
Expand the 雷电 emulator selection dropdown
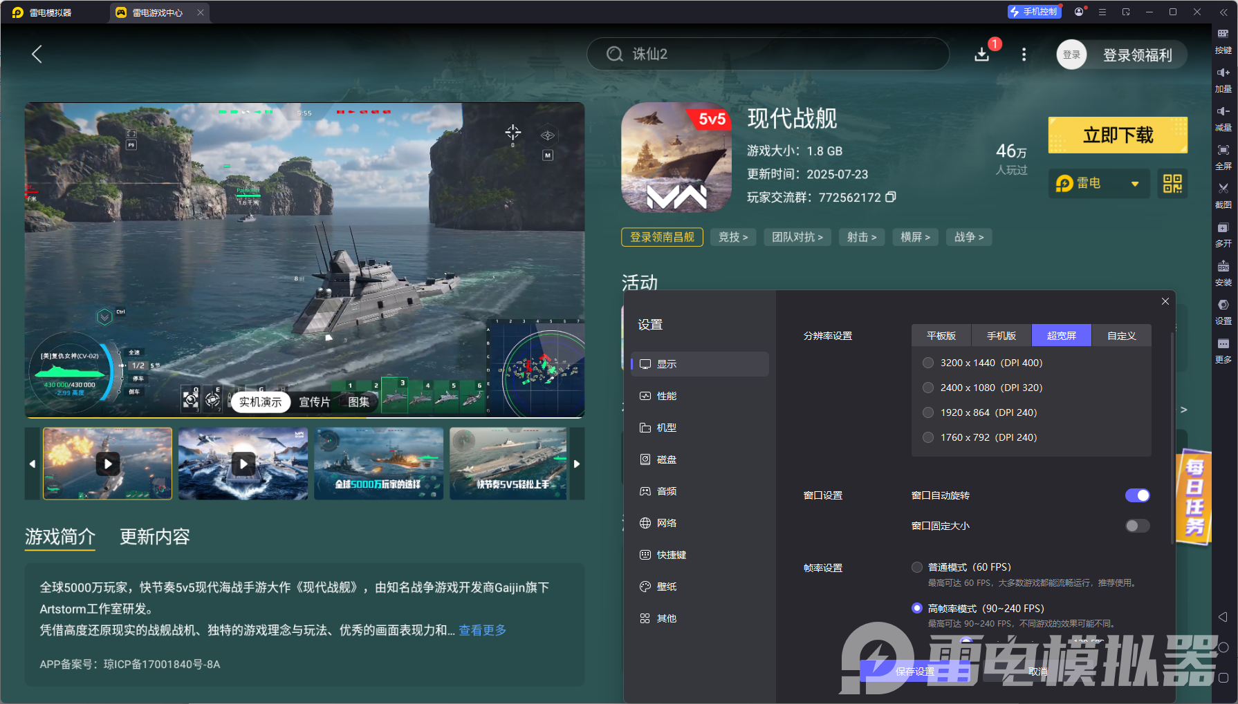1099,184
